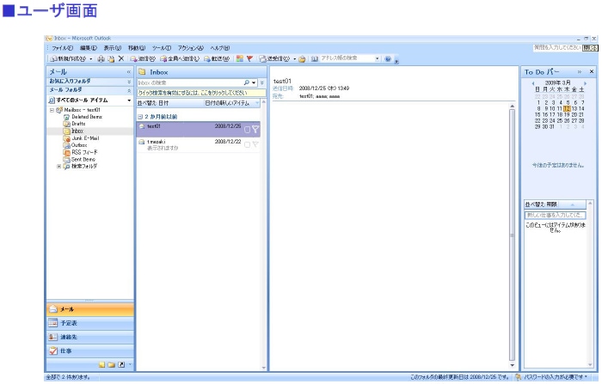Open the 移動 (Go) menu
Image resolution: width=602 pixels, height=384 pixels.
tap(136, 48)
